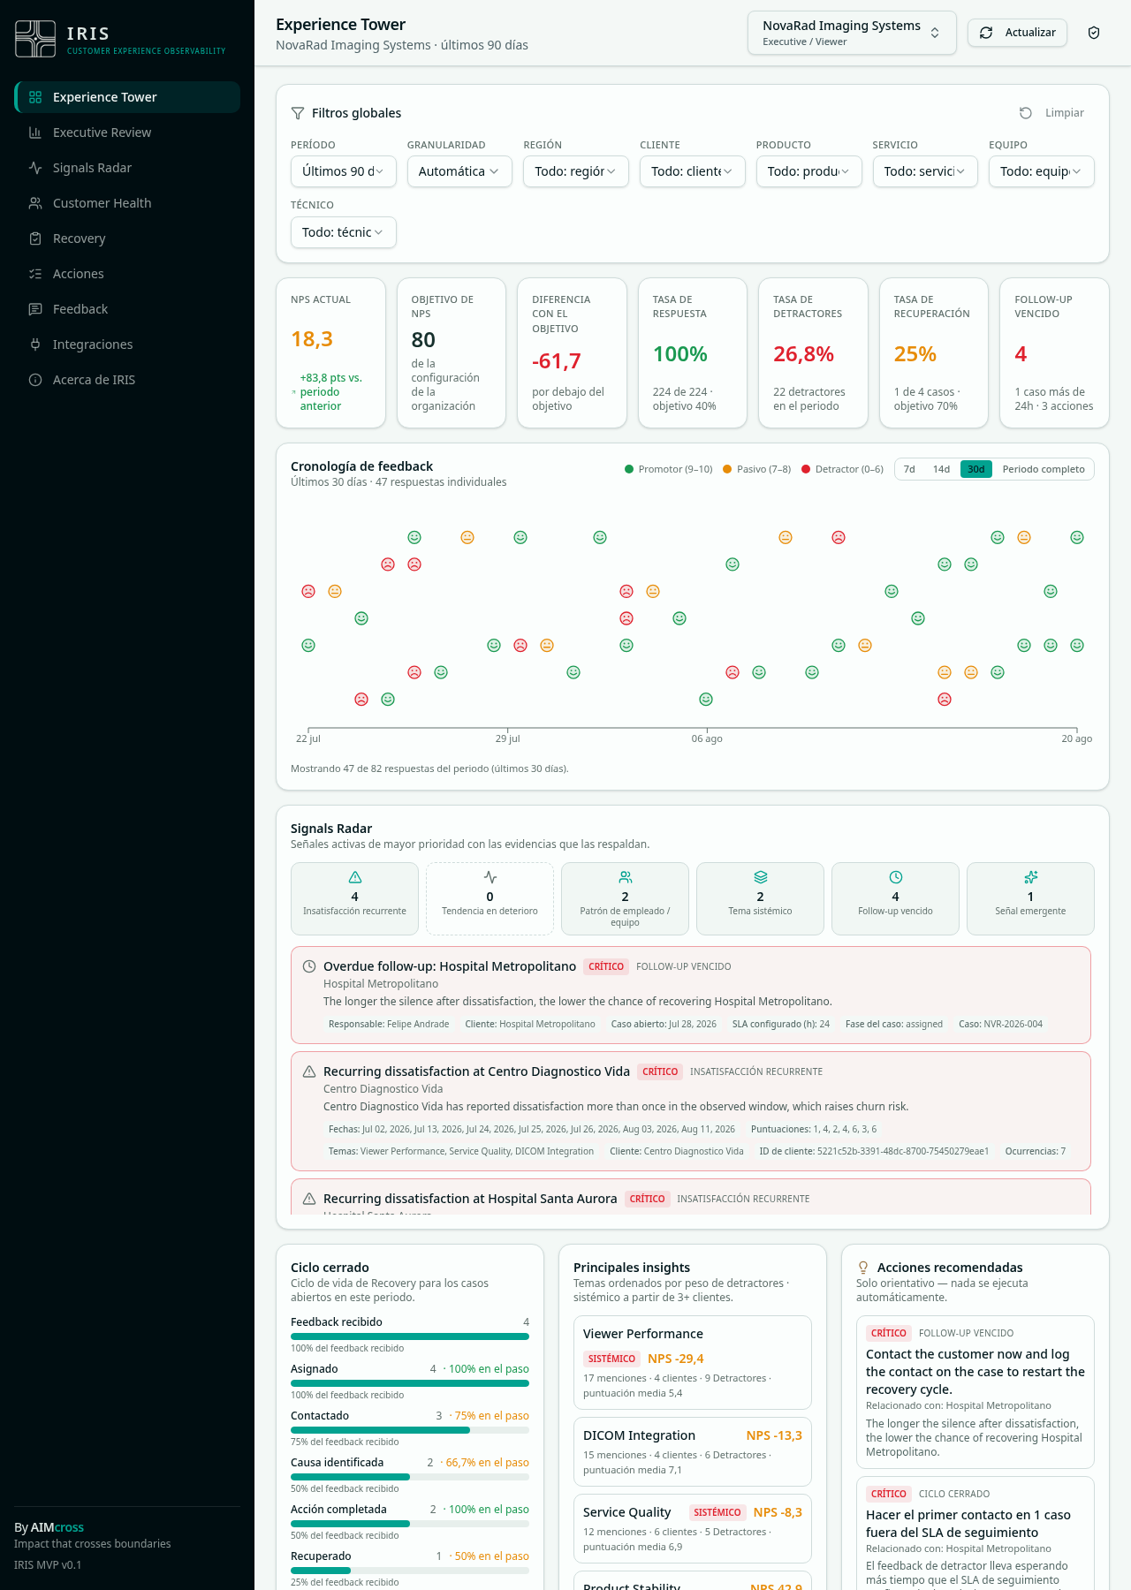This screenshot has width=1131, height=1590.
Task: Open the Período dropdown
Action: 343,171
